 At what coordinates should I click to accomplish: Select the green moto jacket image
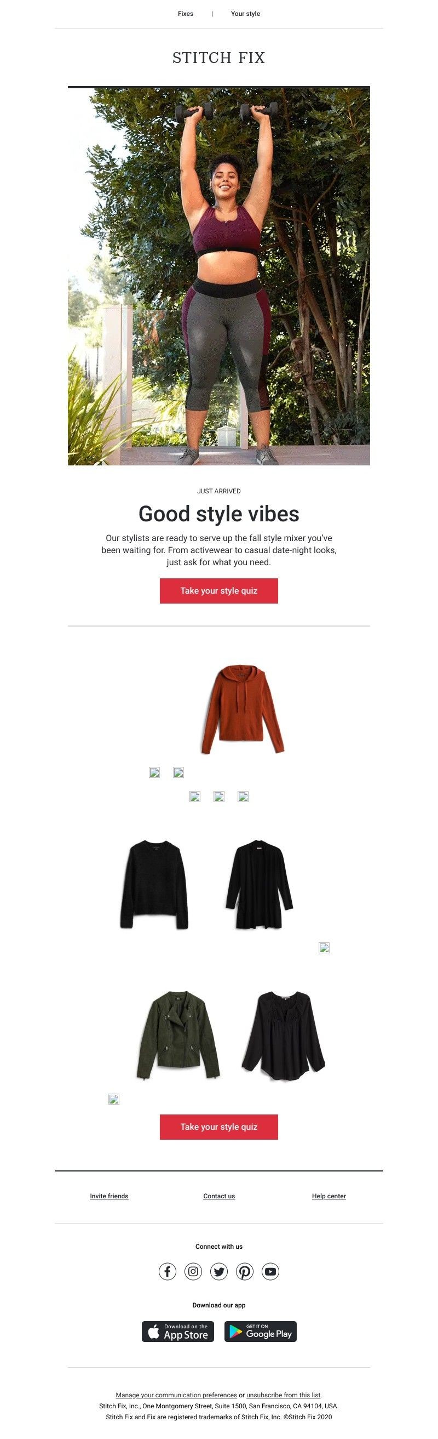tap(178, 1035)
